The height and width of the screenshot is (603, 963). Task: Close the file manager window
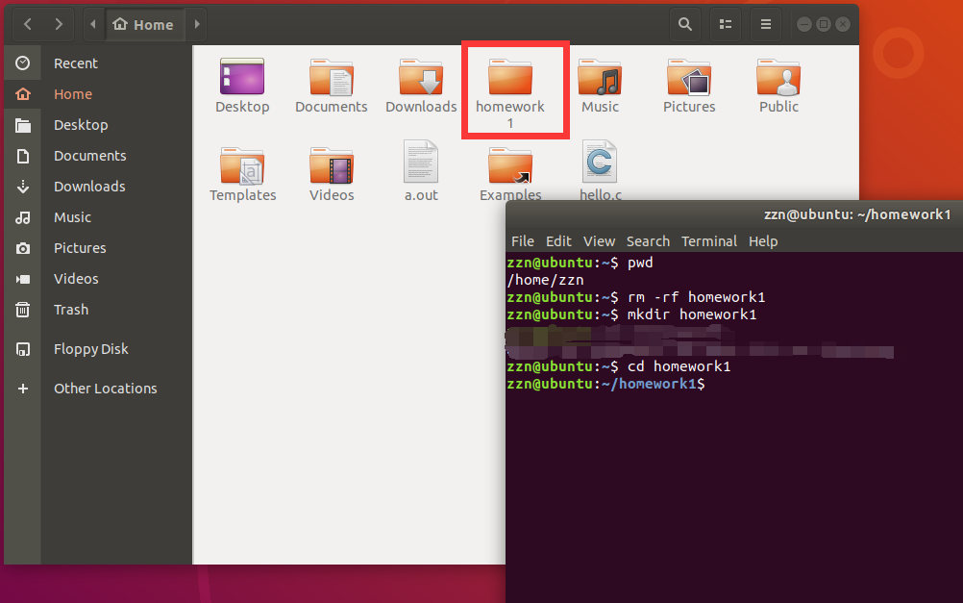click(843, 25)
